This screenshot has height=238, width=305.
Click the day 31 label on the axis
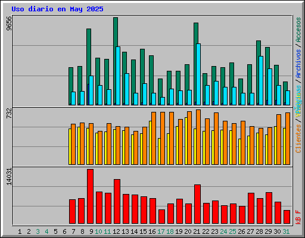pos(286,231)
